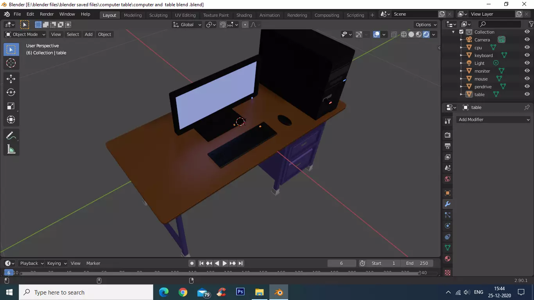Open the Object Mode dropdown
The height and width of the screenshot is (300, 534).
click(x=25, y=34)
